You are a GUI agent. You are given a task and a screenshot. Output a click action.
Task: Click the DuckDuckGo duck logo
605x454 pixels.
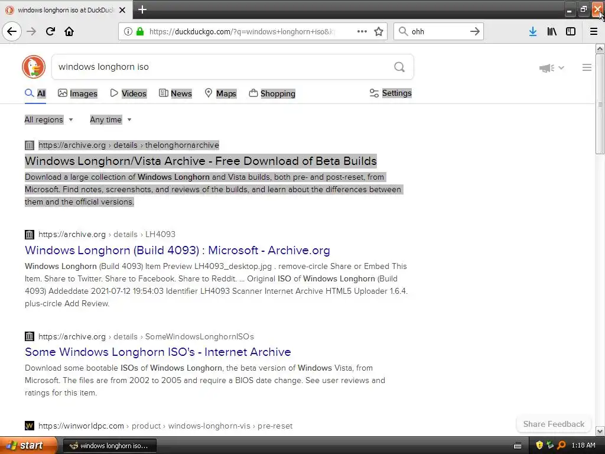coord(34,66)
